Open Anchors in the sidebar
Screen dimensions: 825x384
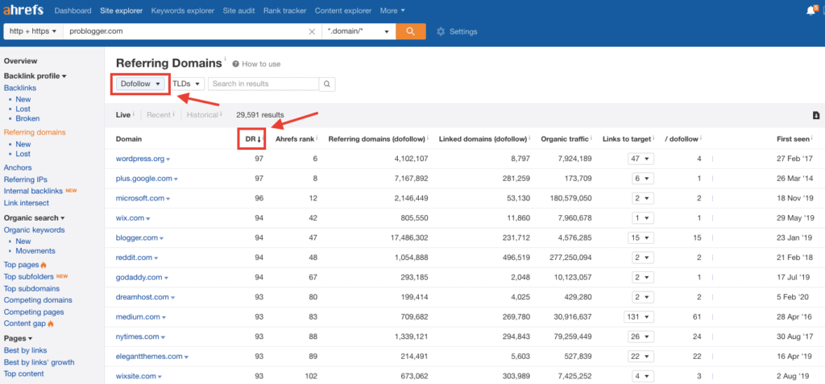(18, 167)
